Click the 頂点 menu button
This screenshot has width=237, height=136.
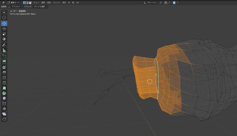[x=64, y=2]
